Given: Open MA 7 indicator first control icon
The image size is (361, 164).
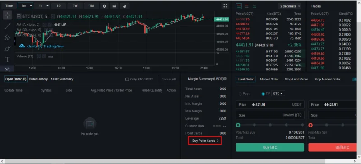Looking at the screenshot, I should (44, 25).
